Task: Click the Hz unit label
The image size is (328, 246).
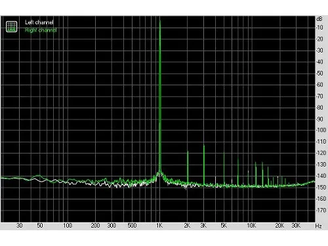Action: [319, 226]
